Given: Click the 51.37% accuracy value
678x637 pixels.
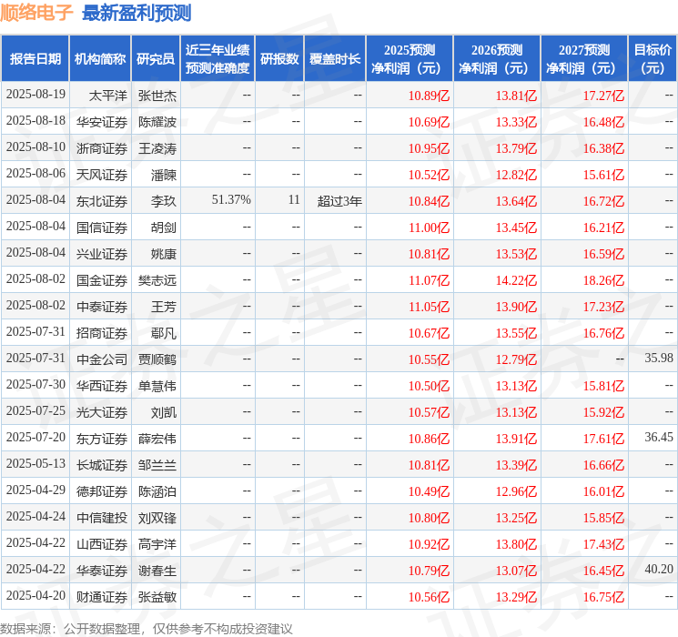Looking at the screenshot, I should click(231, 200).
